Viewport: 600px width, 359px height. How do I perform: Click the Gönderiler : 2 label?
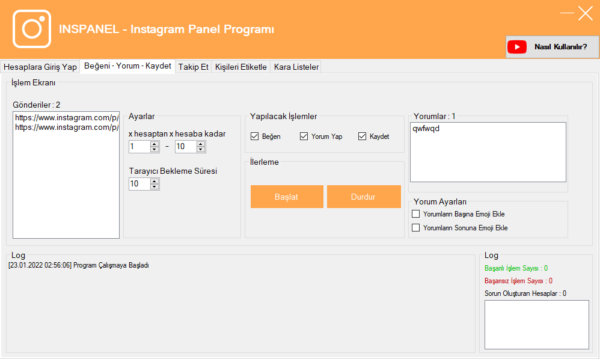click(x=36, y=105)
